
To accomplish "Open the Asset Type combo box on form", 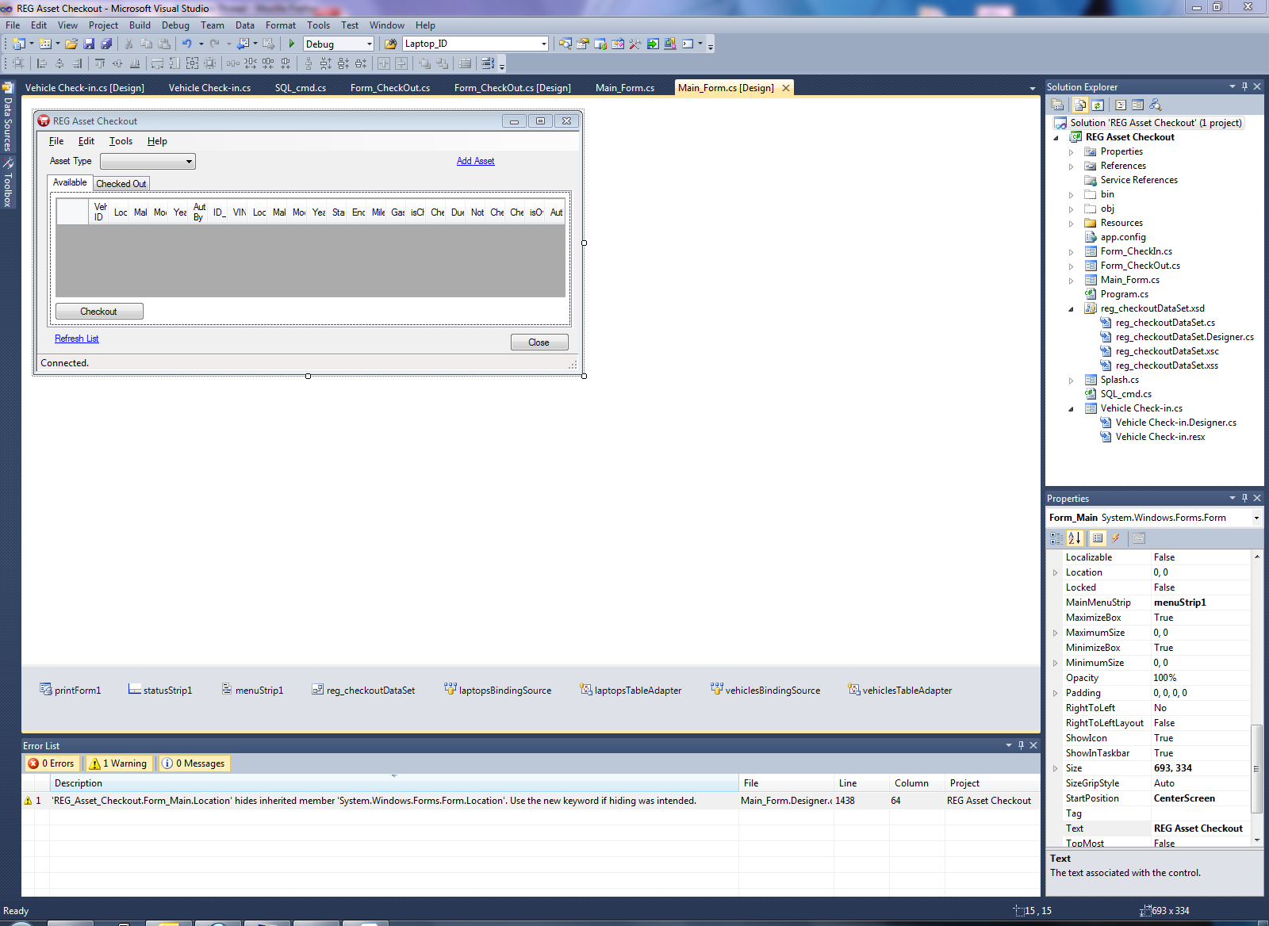I will pos(148,162).
